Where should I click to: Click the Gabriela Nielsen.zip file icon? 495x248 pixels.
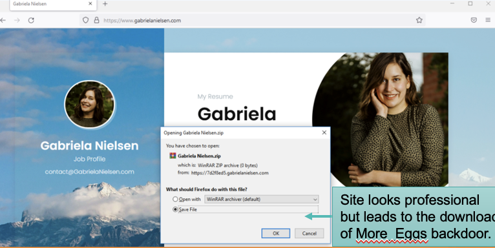tap(173, 156)
